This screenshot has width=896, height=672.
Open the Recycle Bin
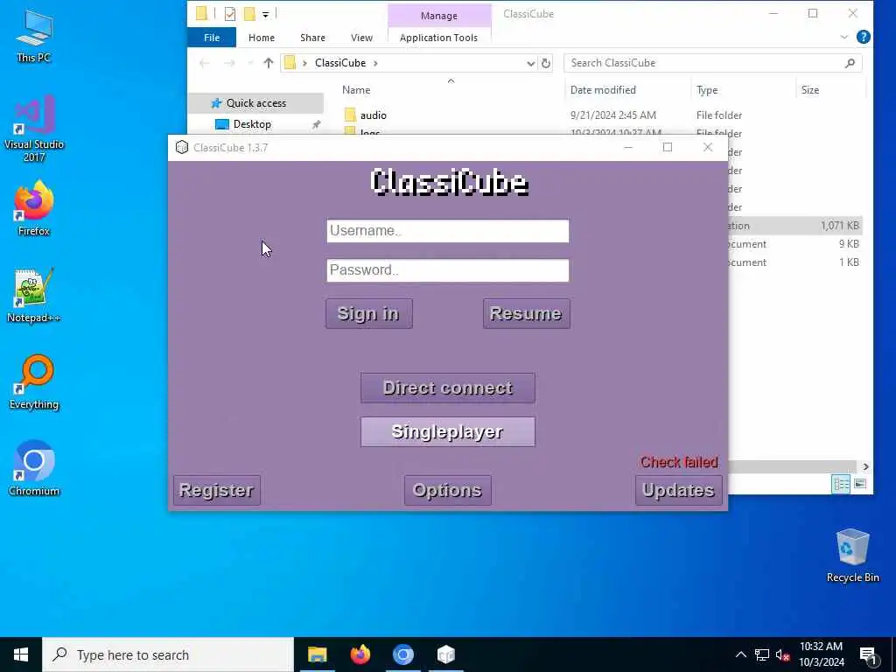[852, 555]
